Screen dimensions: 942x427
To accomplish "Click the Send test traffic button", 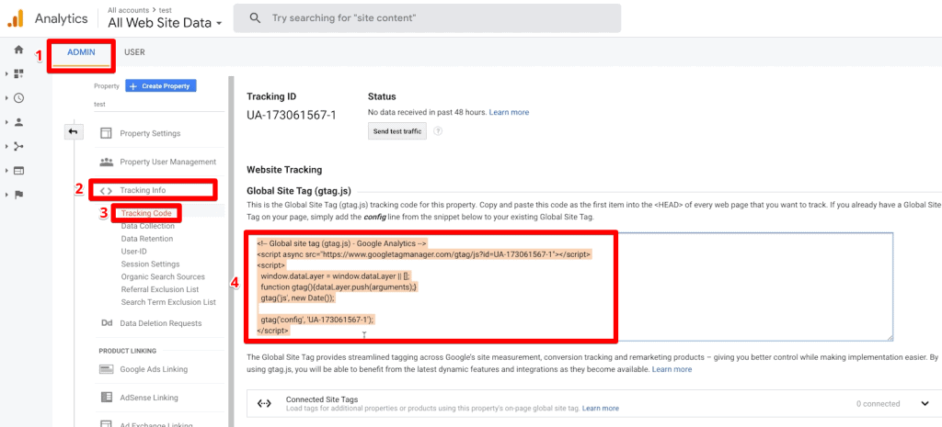I will coord(397,131).
